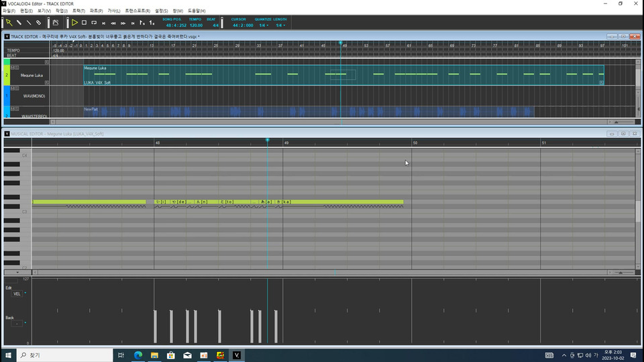Viewport: 644px width, 362px height.
Task: Click the track editor horizontal scrollbar
Action: (x=331, y=122)
